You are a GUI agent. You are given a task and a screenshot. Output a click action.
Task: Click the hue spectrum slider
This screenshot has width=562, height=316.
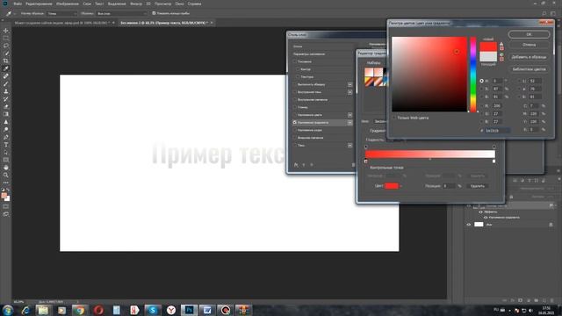tap(473, 74)
